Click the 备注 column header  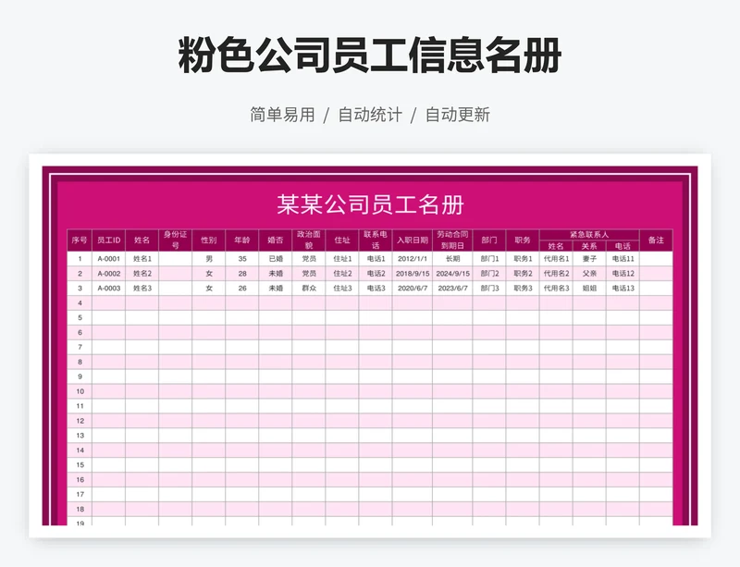click(656, 240)
